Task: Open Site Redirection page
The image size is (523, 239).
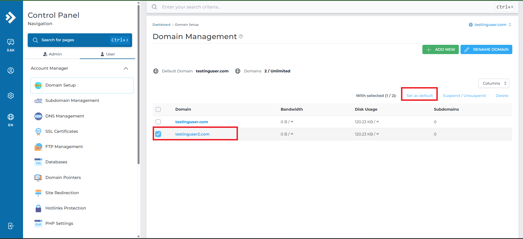Action: click(x=82, y=193)
